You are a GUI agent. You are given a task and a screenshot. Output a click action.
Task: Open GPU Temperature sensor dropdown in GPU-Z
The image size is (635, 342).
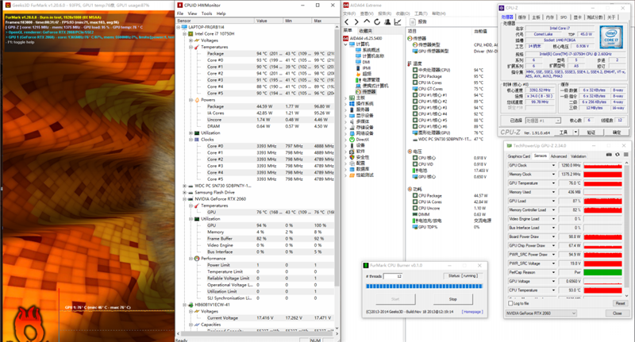pyautogui.click(x=553, y=183)
